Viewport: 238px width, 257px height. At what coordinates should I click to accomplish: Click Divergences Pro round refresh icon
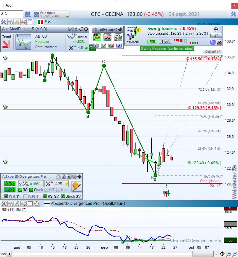(58, 177)
